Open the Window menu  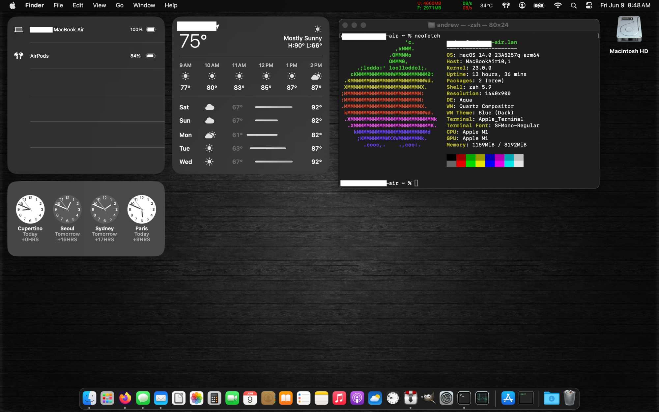click(x=144, y=5)
